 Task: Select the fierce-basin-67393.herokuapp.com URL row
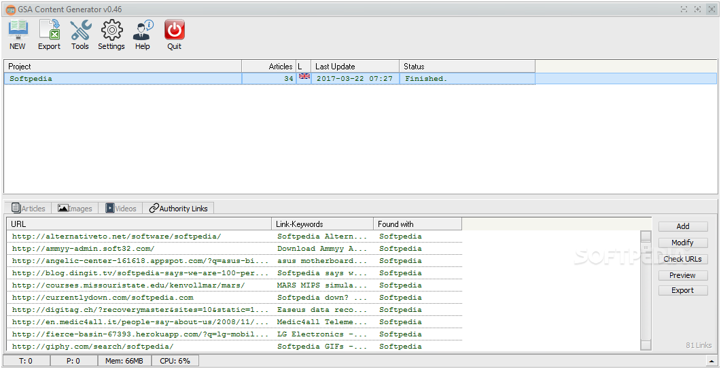234,334
